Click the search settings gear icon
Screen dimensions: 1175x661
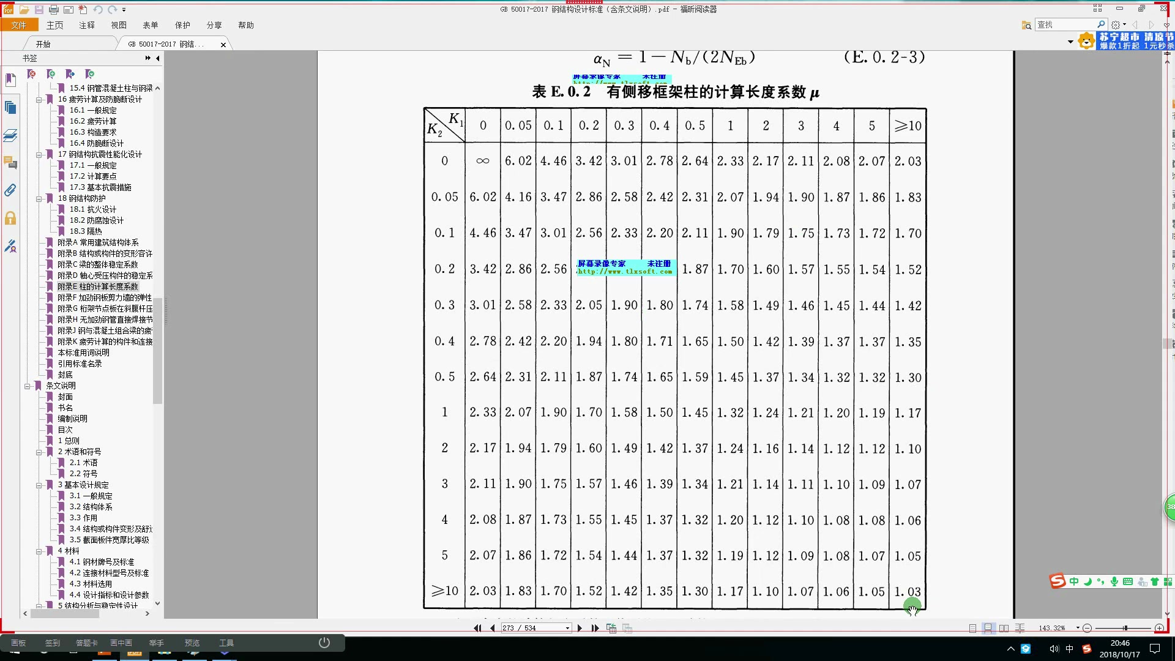pos(1116,25)
